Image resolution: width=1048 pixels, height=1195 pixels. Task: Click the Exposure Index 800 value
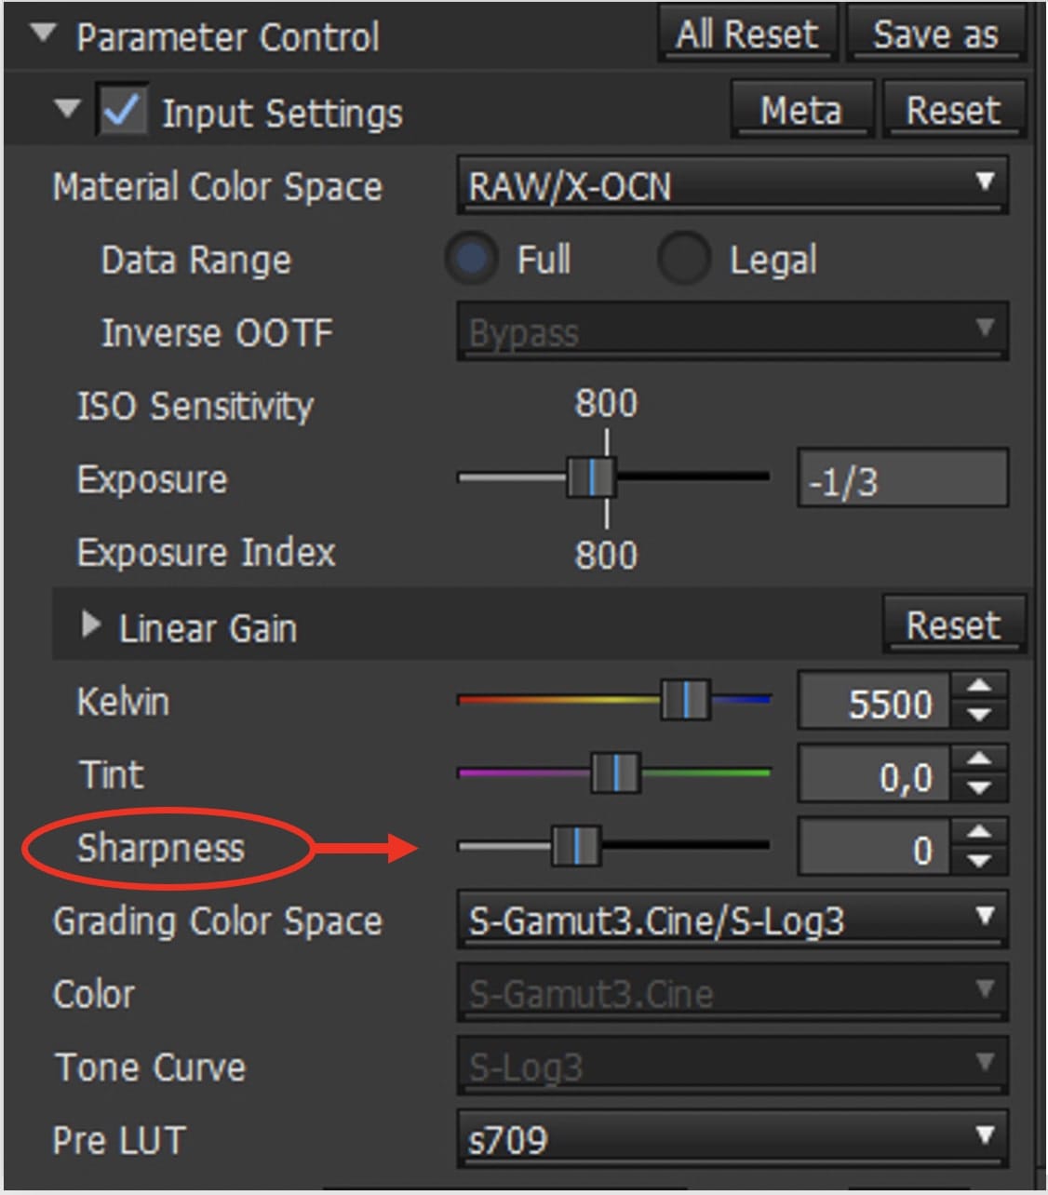click(x=606, y=555)
